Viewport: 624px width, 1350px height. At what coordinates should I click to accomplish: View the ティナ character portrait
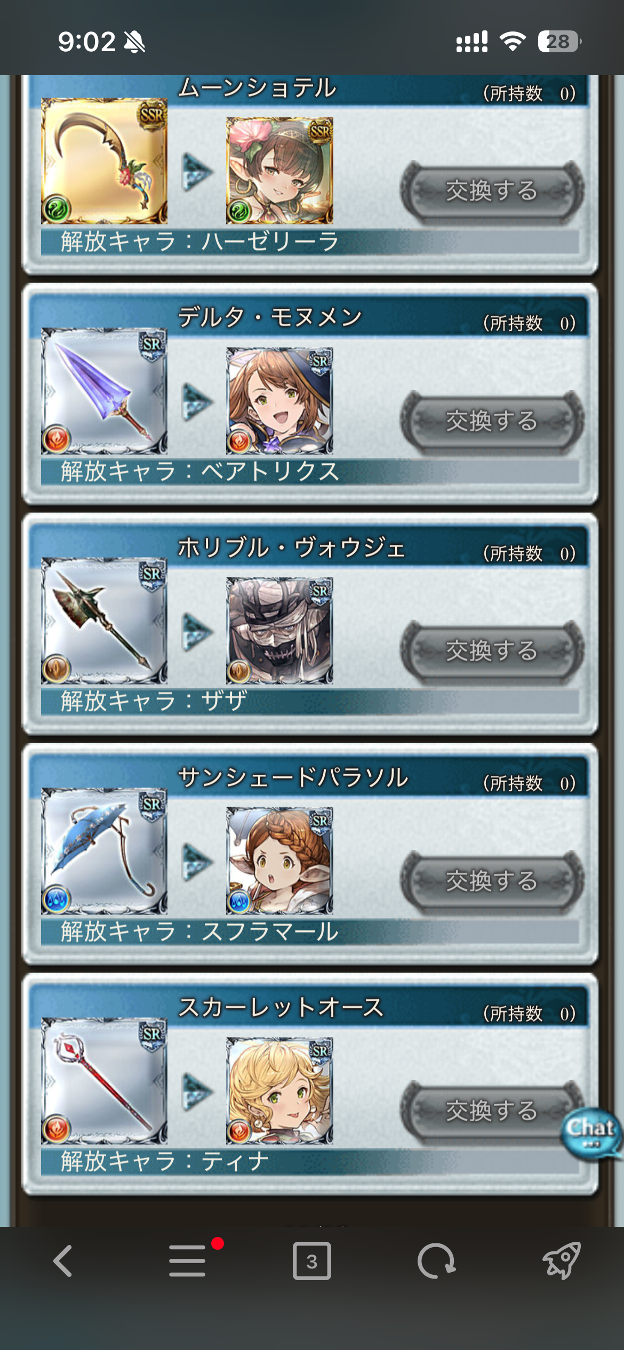coord(279,1091)
